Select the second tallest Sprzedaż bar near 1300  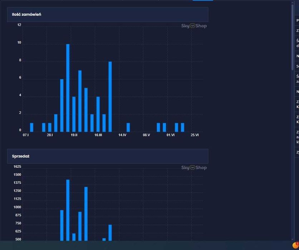(x=86, y=214)
